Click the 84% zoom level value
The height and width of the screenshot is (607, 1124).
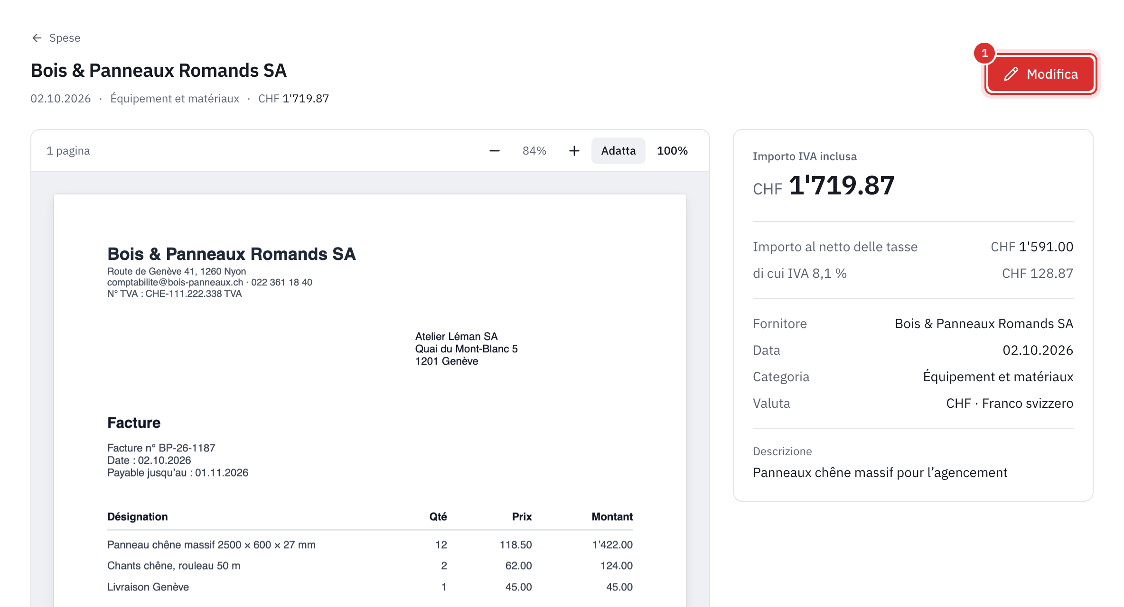click(534, 151)
